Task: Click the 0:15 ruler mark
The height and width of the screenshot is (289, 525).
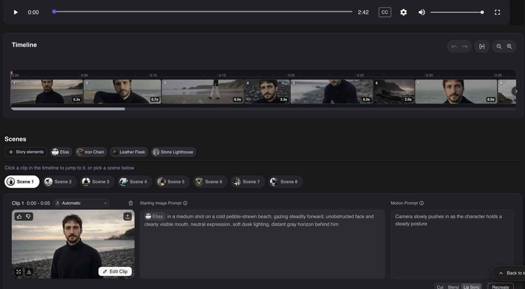Action: point(222,75)
